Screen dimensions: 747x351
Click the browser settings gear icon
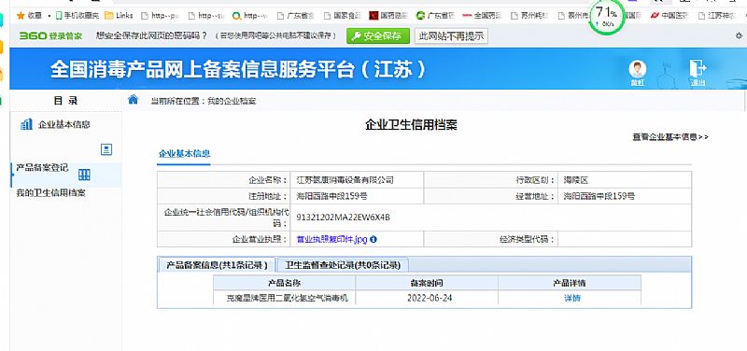click(x=739, y=35)
